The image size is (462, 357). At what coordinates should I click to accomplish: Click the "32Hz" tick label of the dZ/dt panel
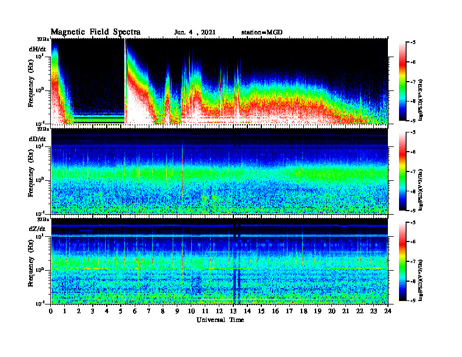[x=43, y=219]
